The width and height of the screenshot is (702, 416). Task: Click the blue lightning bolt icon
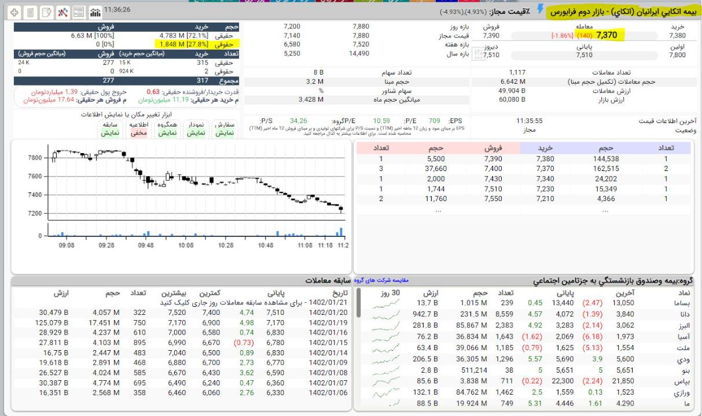point(541,9)
